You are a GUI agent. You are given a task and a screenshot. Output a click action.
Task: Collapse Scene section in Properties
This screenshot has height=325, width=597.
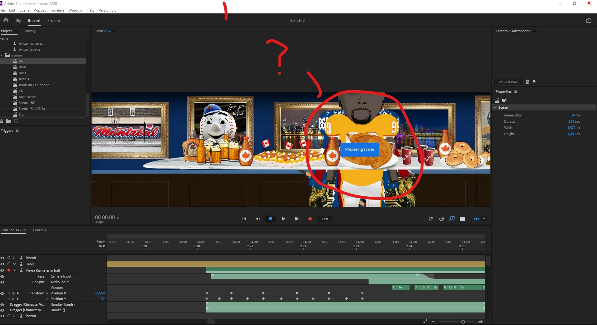(495, 107)
